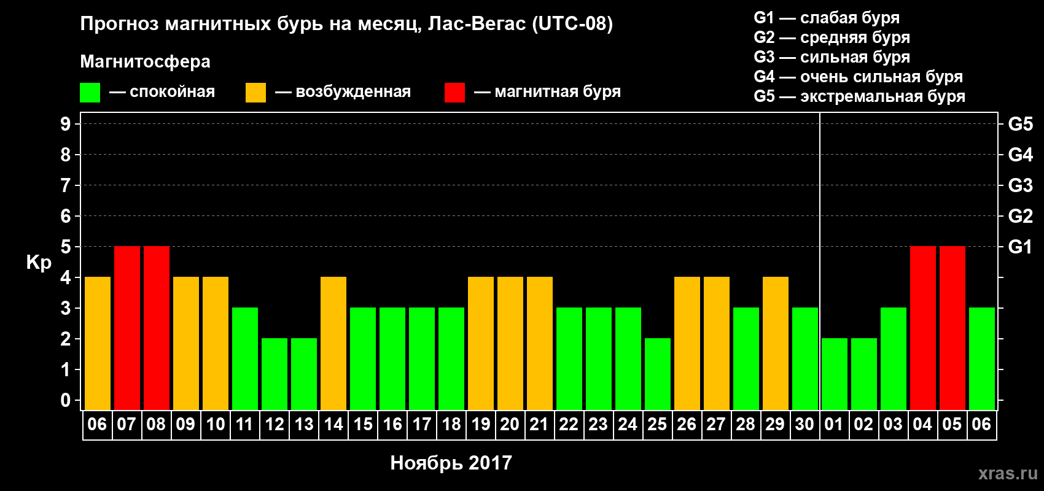Click the date label '20'

[510, 425]
